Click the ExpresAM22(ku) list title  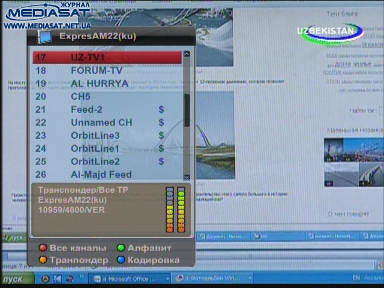point(98,36)
